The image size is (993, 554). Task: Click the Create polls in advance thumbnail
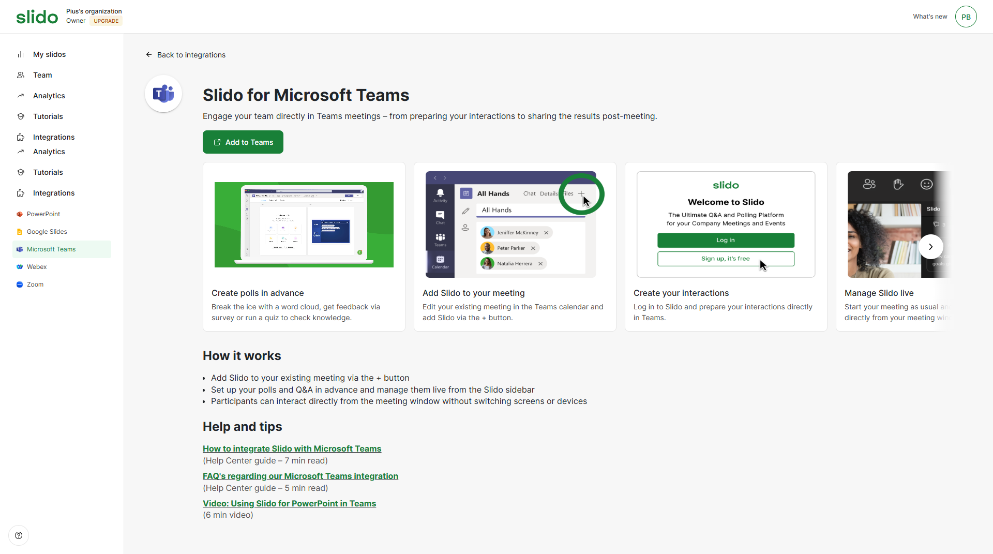tap(304, 224)
